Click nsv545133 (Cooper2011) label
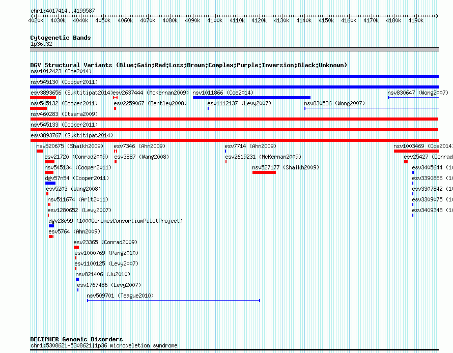The height and width of the screenshot is (353, 453). tap(64, 125)
